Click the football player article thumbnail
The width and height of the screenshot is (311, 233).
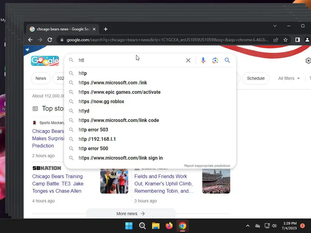click(x=114, y=181)
